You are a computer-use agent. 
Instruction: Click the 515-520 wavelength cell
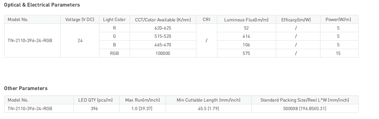pyautogui.click(x=163, y=36)
